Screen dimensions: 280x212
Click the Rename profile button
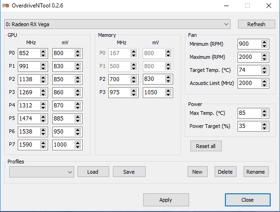point(256,172)
